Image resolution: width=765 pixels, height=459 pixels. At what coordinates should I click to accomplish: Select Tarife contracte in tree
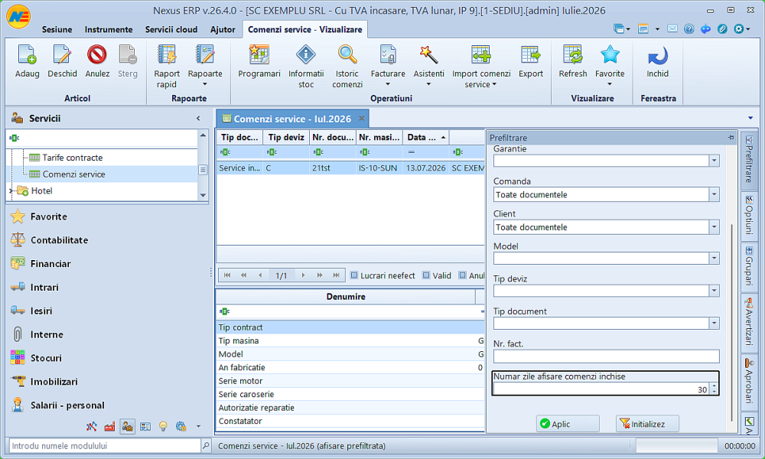click(x=72, y=158)
